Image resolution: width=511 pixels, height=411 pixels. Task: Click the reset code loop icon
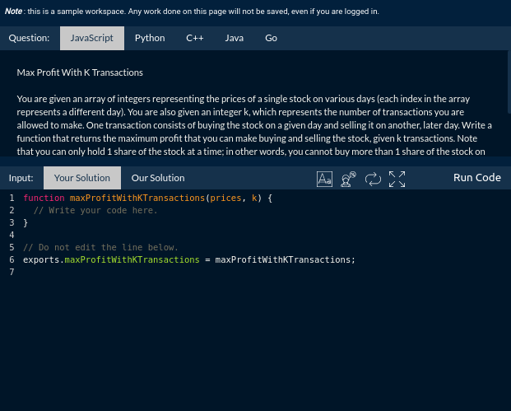pyautogui.click(x=373, y=179)
